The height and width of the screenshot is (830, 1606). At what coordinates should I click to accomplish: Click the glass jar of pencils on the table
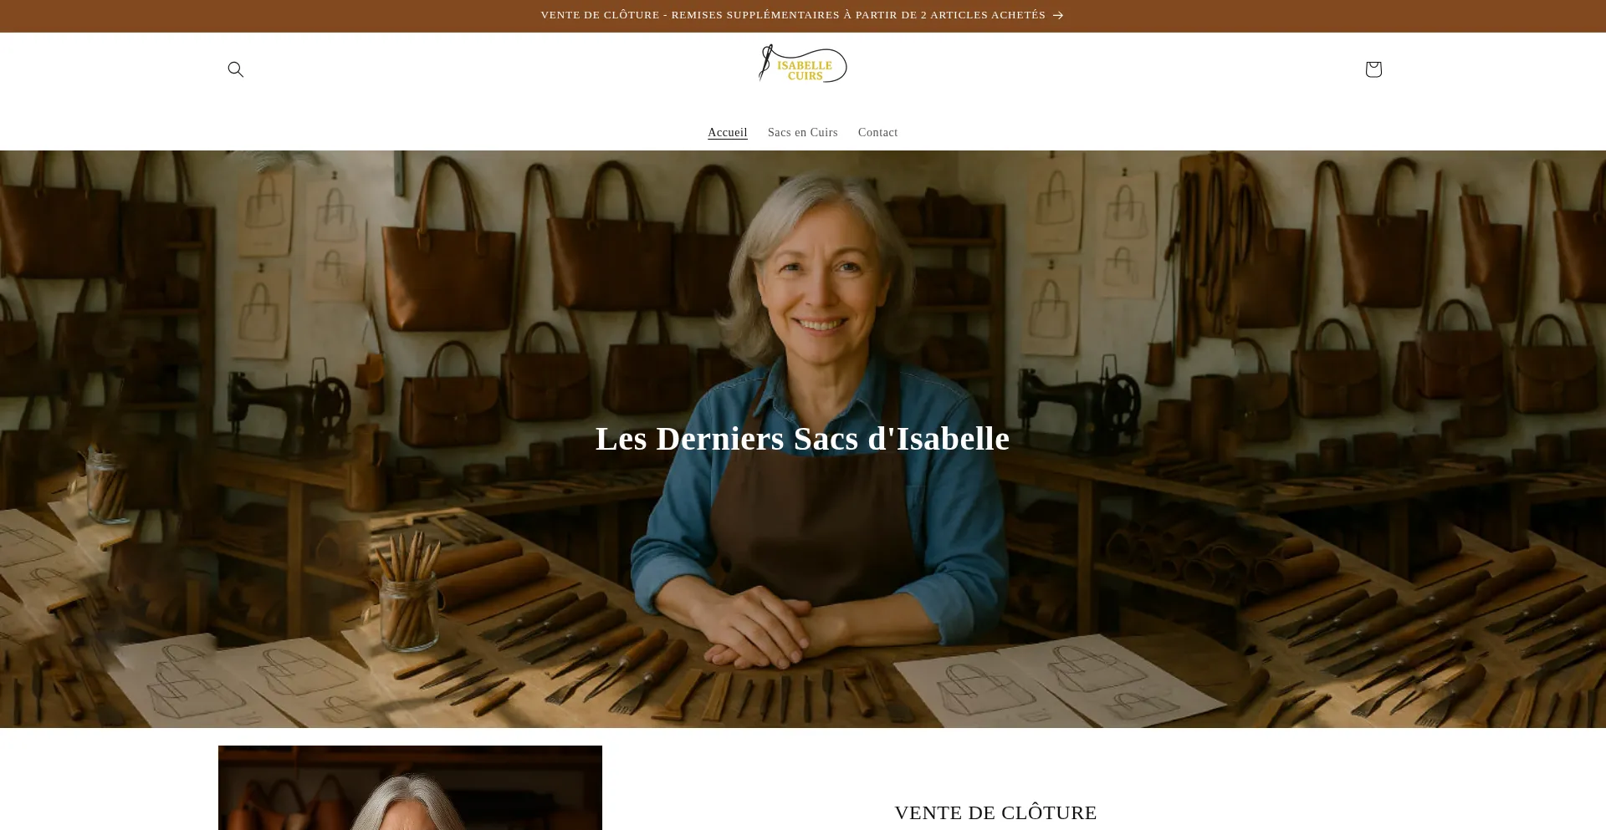407,595
